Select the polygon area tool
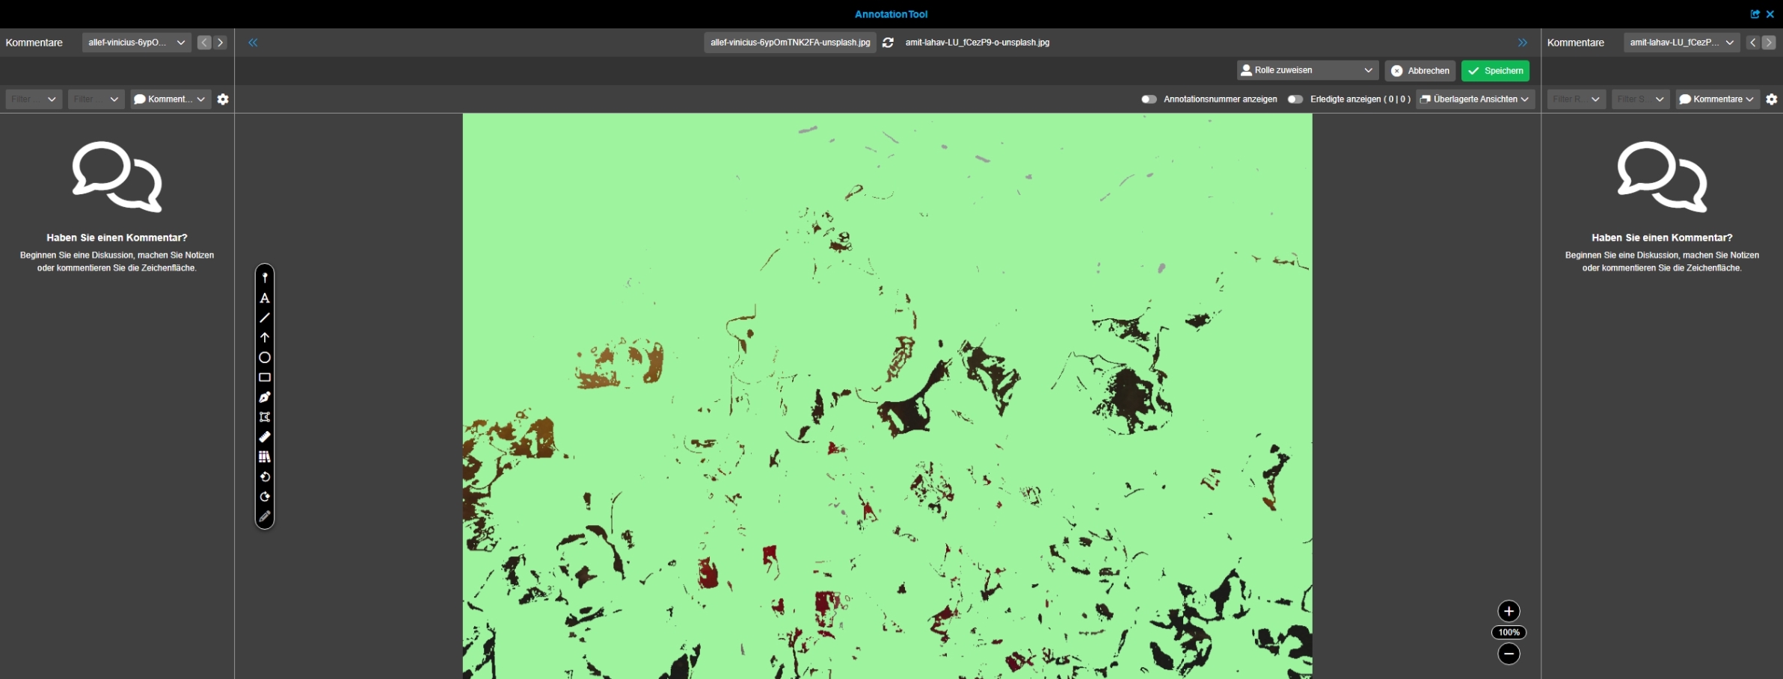The image size is (1783, 679). click(x=265, y=417)
